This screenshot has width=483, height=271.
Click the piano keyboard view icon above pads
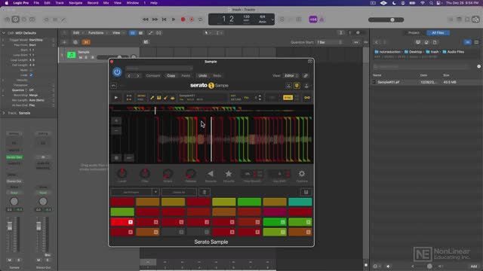[306, 193]
